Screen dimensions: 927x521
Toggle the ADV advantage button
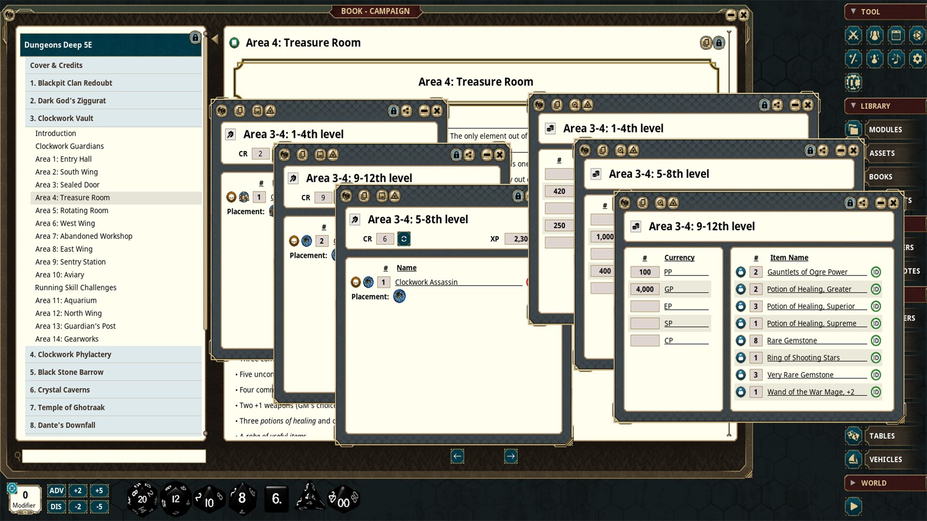click(x=56, y=491)
